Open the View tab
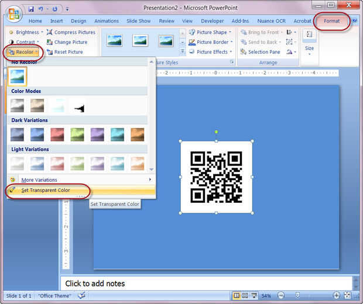 click(187, 21)
